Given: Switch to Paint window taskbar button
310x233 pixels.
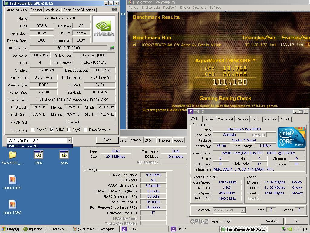Looking at the screenshot, I should tap(95, 229).
